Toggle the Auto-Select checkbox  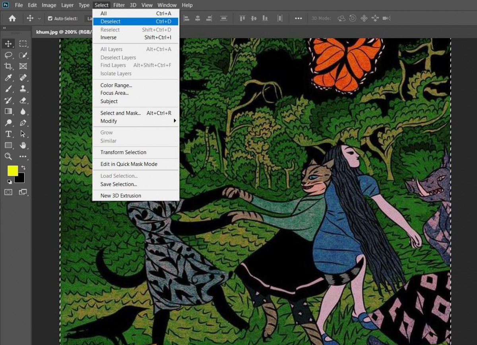(50, 18)
